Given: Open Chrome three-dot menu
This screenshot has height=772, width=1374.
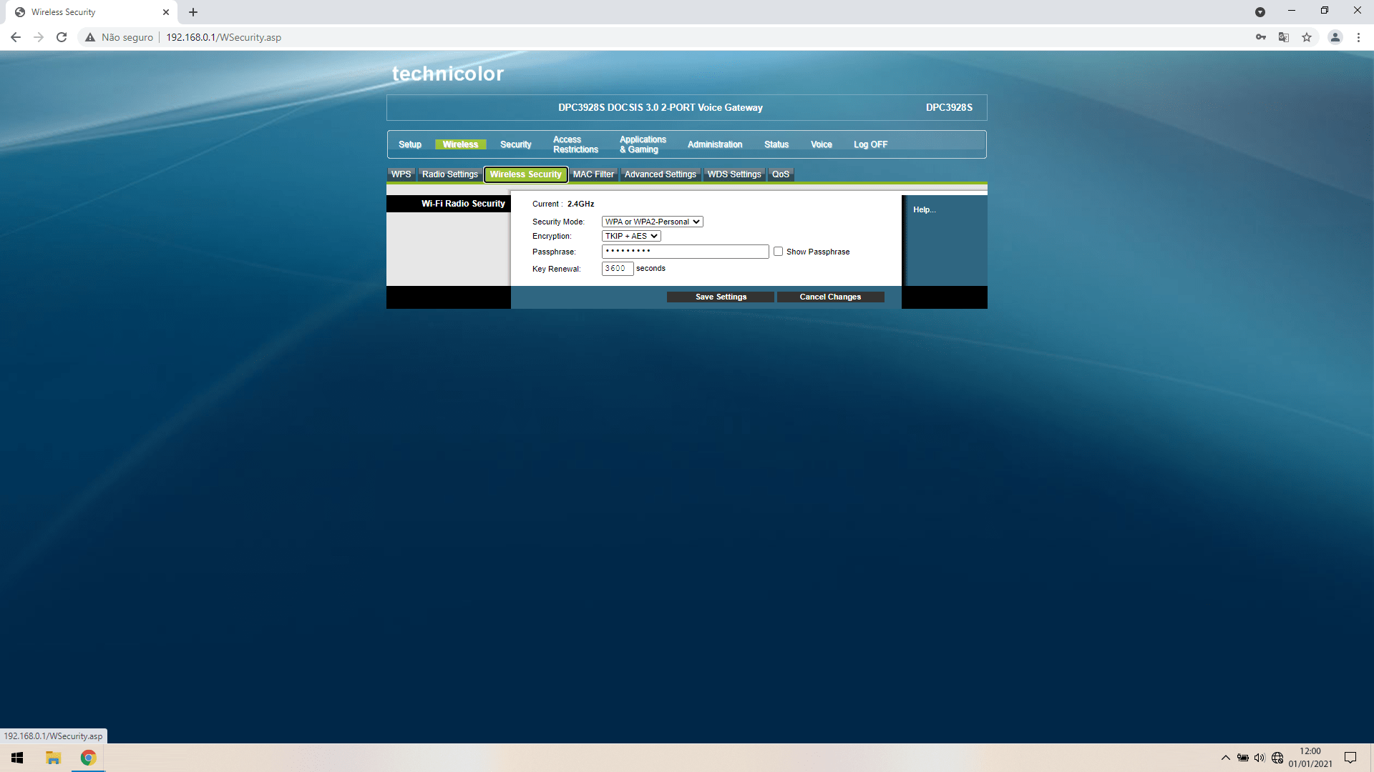Looking at the screenshot, I should click(1358, 37).
